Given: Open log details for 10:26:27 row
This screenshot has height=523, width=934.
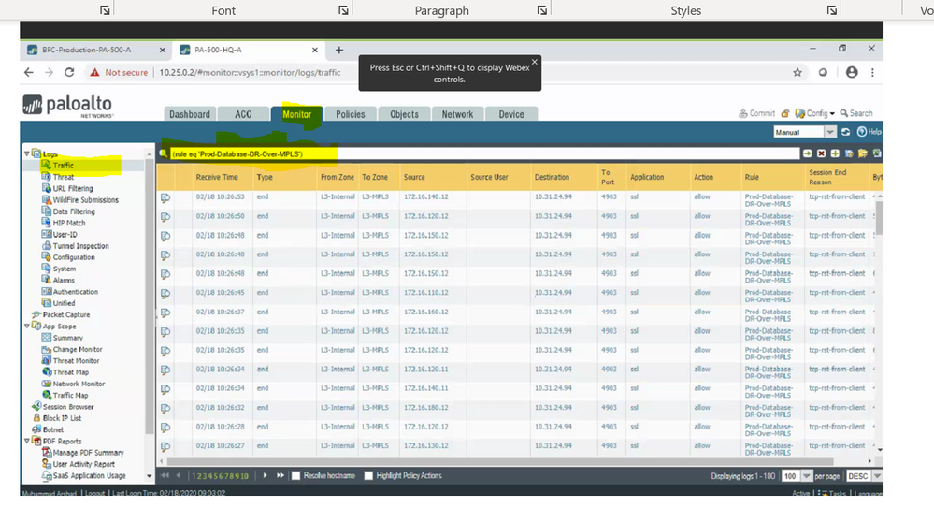Looking at the screenshot, I should coord(165,446).
